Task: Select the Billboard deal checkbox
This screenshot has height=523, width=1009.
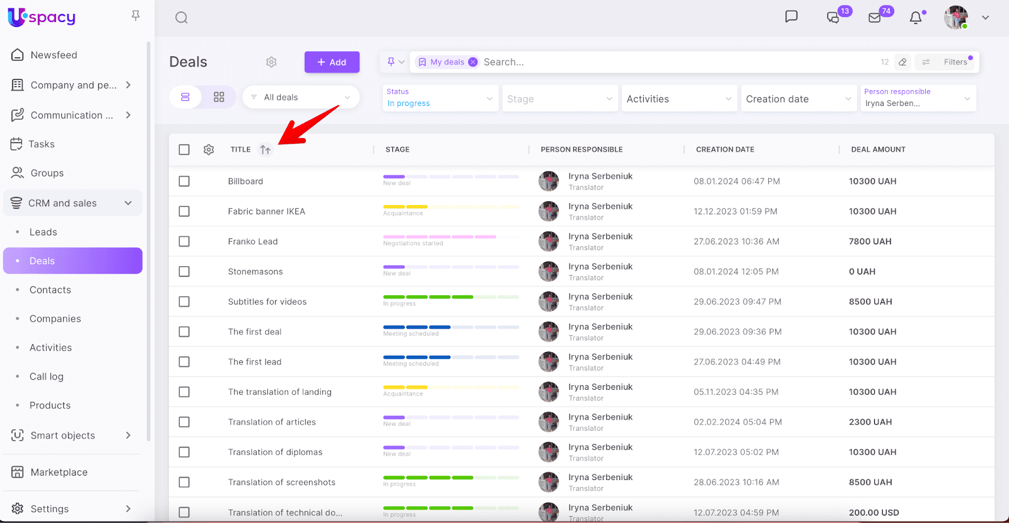Action: [x=184, y=181]
